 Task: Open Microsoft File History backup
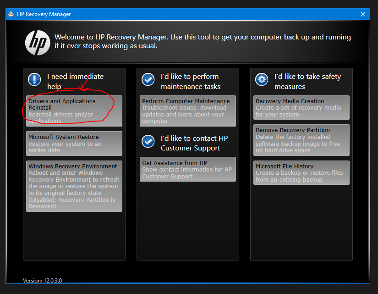[301, 172]
